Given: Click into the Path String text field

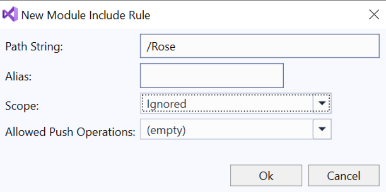Looking at the screenshot, I should [260, 46].
